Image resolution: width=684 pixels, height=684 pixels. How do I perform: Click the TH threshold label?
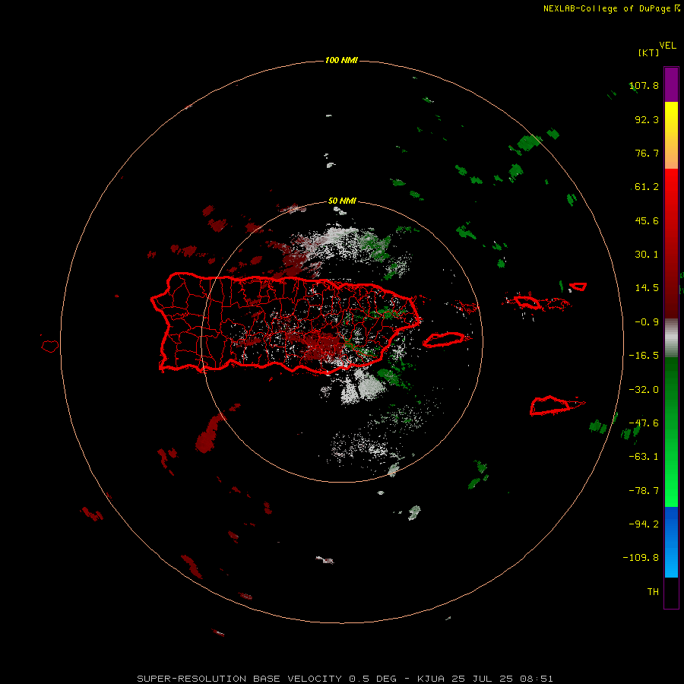pyautogui.click(x=653, y=592)
